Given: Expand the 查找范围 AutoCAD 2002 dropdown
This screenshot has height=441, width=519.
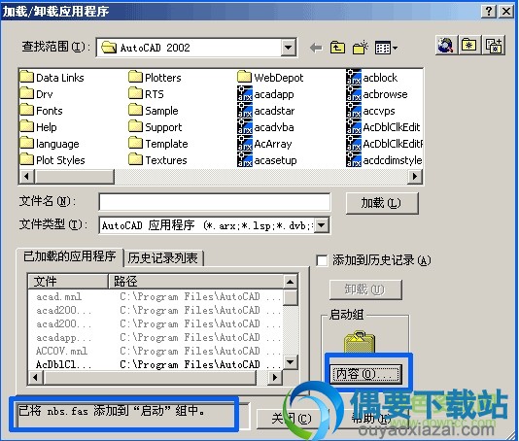Looking at the screenshot, I should 288,48.
